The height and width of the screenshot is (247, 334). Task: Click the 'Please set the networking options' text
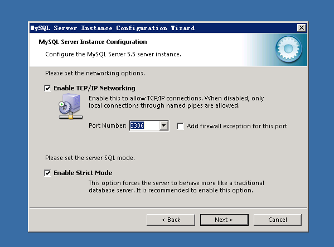click(95, 73)
